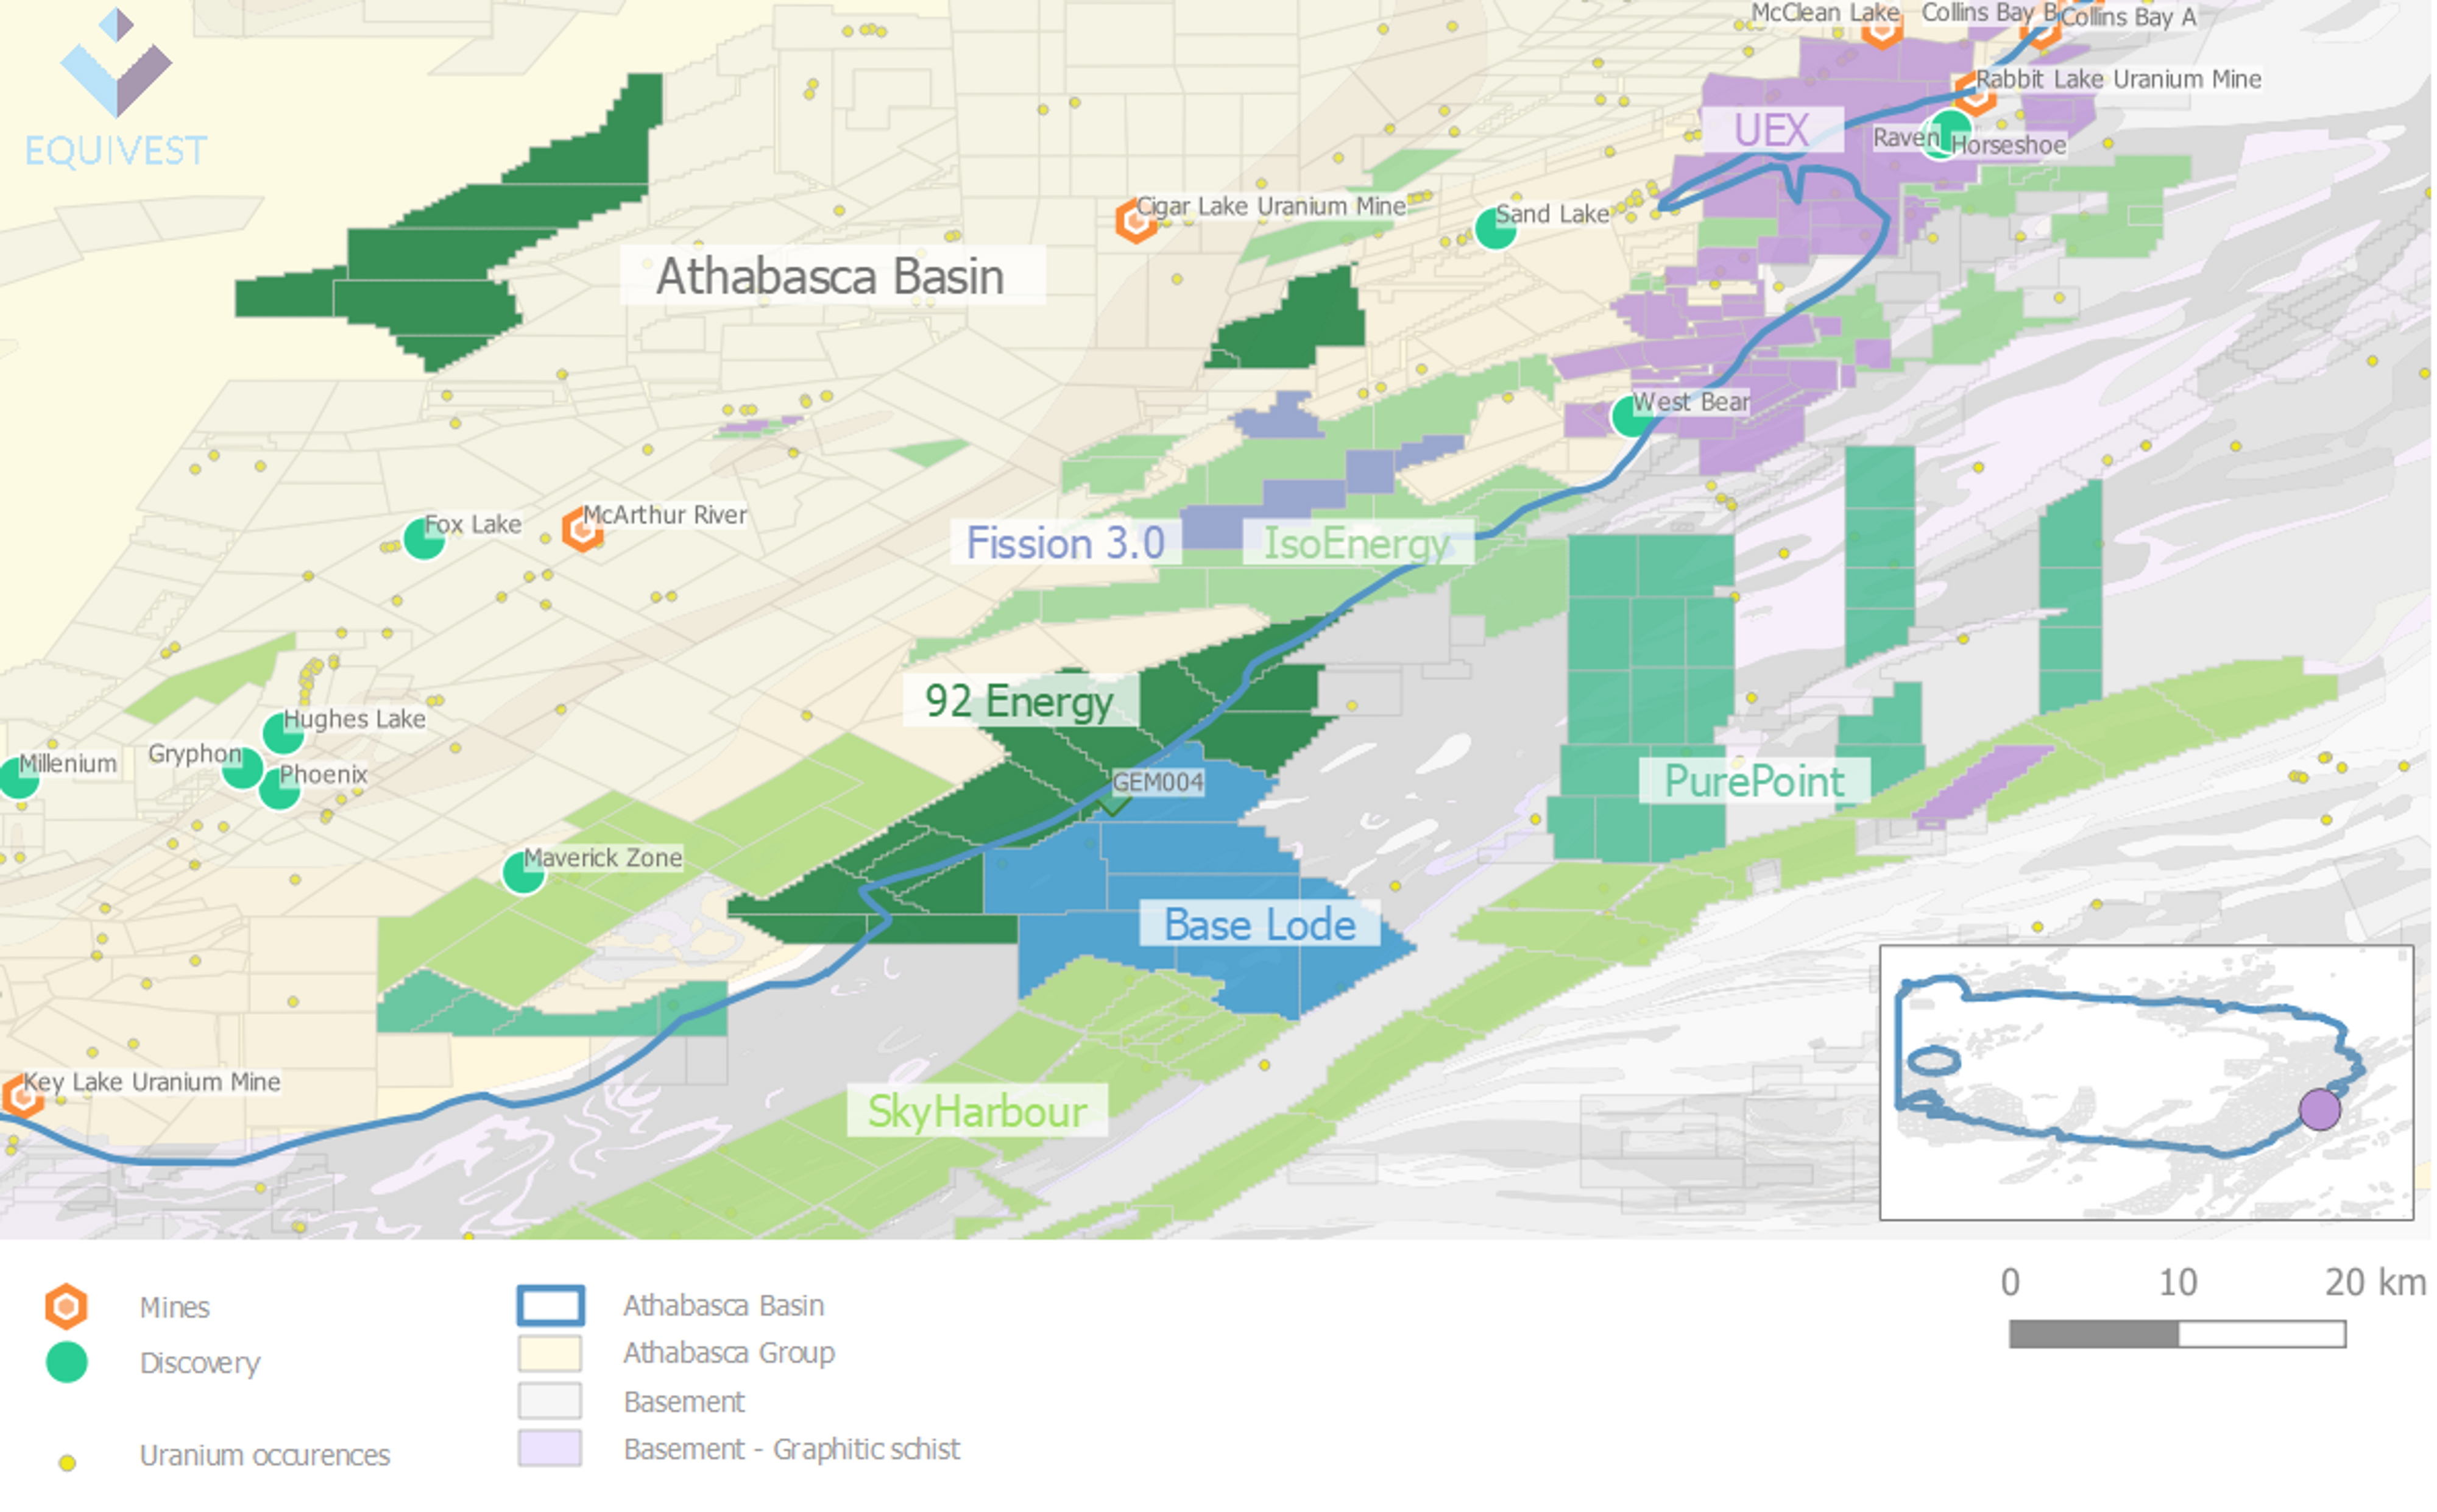Screen dimensions: 2437x1512
Task: Click the SkyHarbour company label
Action: pyautogui.click(x=977, y=1112)
